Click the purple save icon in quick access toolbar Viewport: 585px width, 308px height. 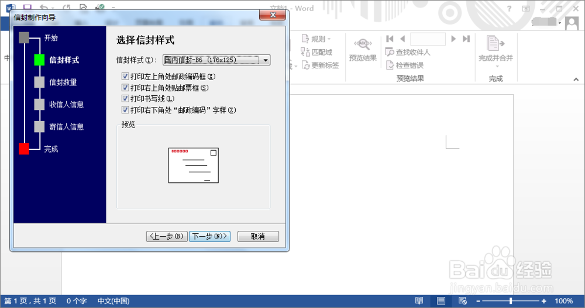tap(27, 7)
